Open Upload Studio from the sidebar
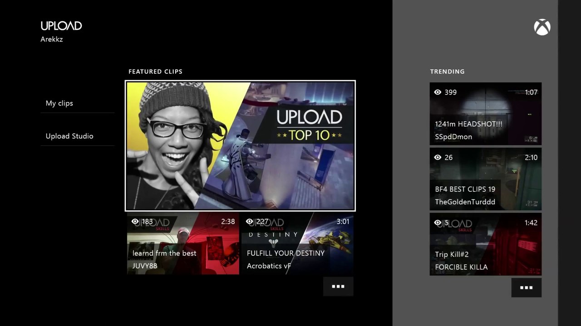The height and width of the screenshot is (326, 581). point(78,136)
